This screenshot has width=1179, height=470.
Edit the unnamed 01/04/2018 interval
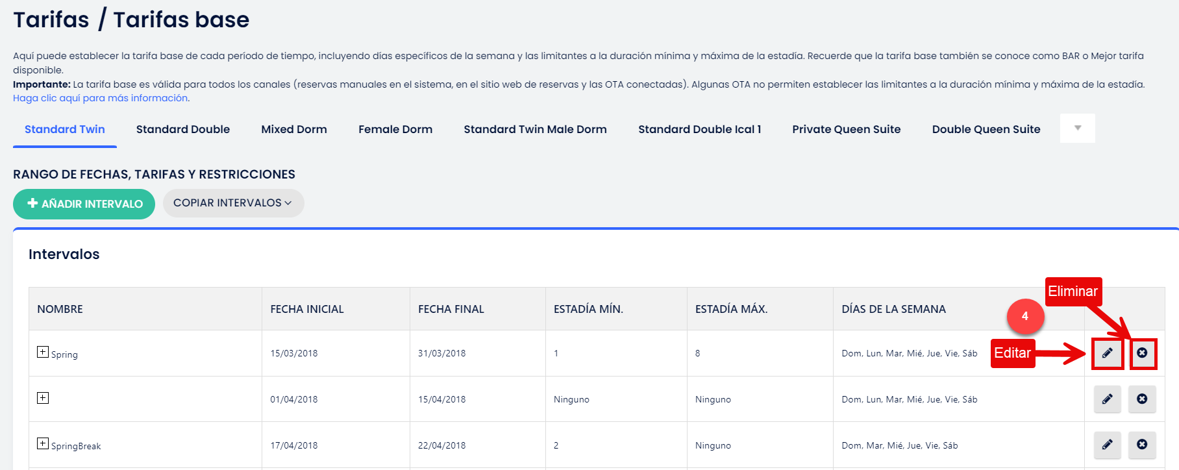pos(1107,399)
